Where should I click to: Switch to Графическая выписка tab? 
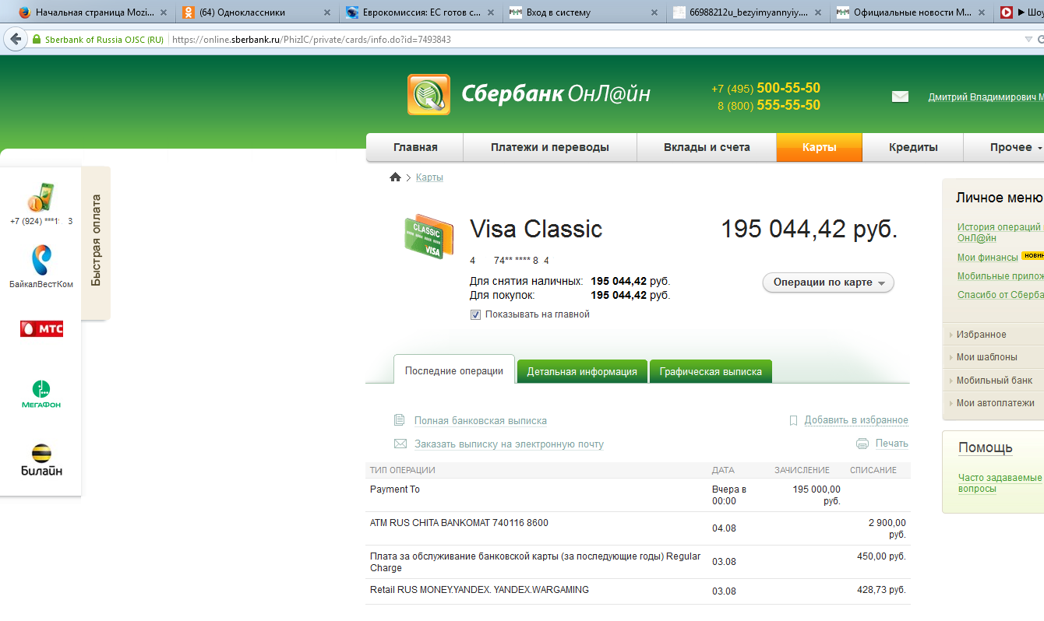[x=711, y=371]
